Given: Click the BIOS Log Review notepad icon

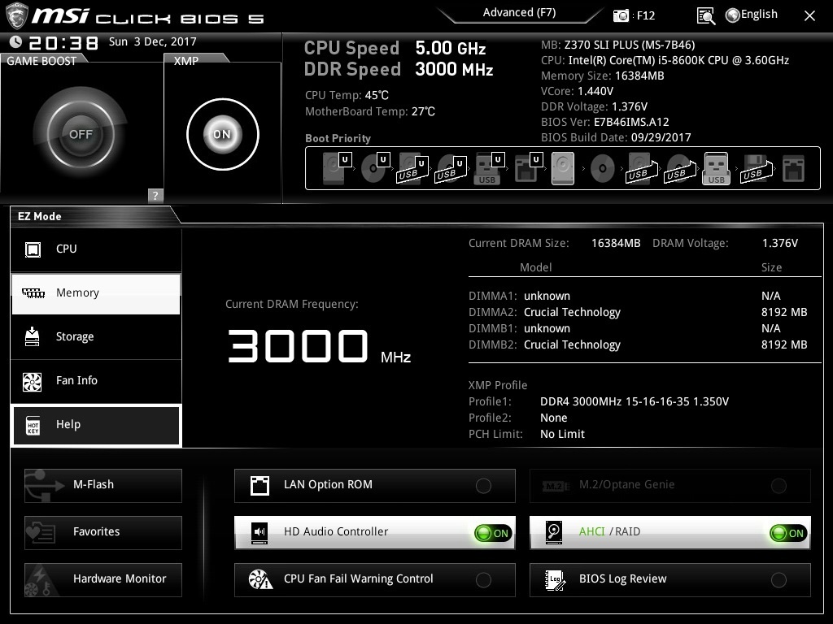Looking at the screenshot, I should pos(555,580).
